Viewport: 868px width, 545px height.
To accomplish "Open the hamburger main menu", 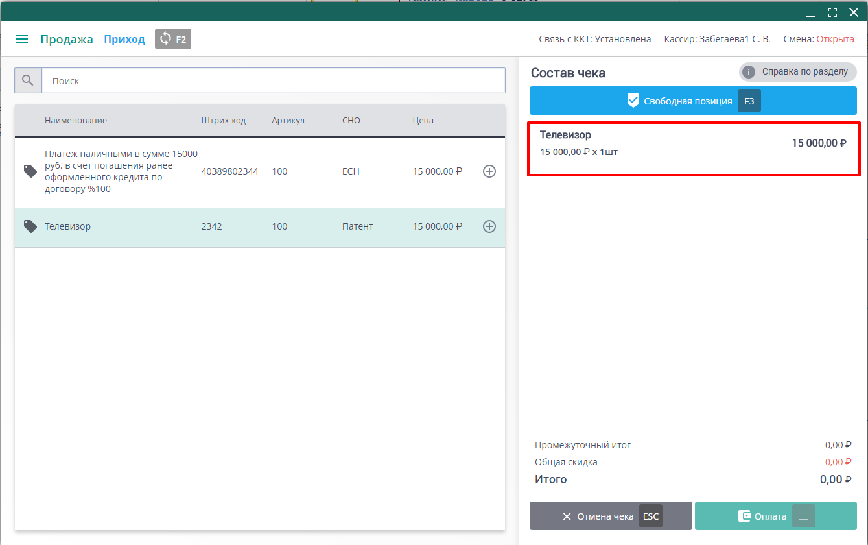I will click(x=22, y=39).
